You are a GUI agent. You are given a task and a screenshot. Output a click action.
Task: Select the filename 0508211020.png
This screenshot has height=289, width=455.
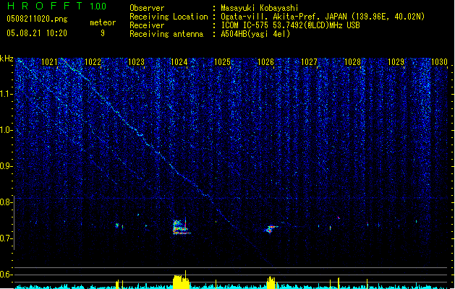[37, 20]
